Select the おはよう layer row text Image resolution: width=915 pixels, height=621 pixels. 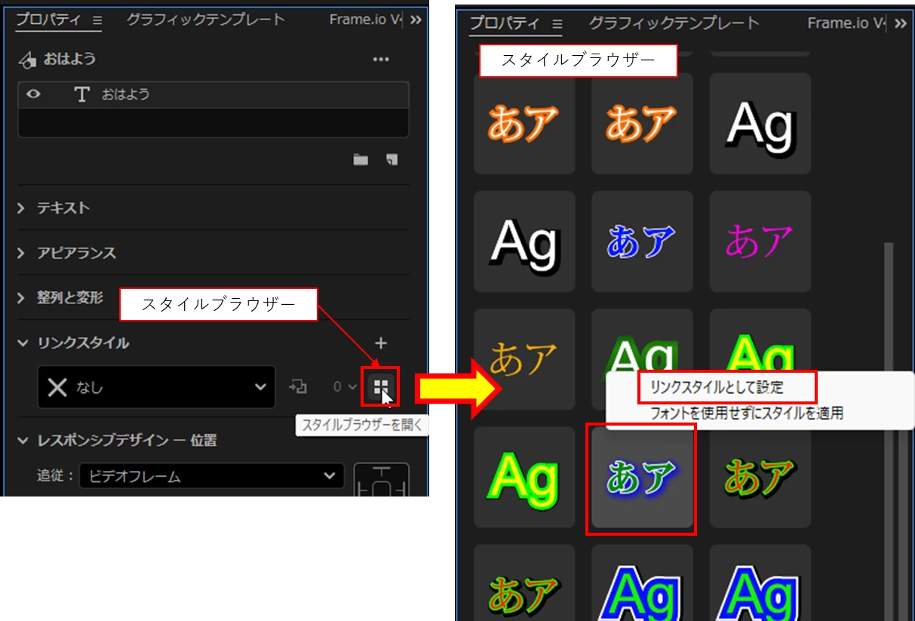coord(126,95)
